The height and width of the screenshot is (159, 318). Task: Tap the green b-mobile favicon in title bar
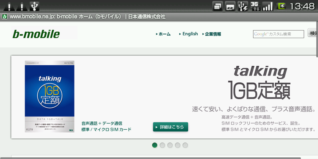click(5, 17)
